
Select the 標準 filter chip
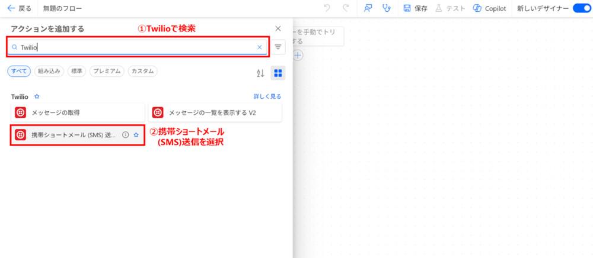(x=76, y=71)
